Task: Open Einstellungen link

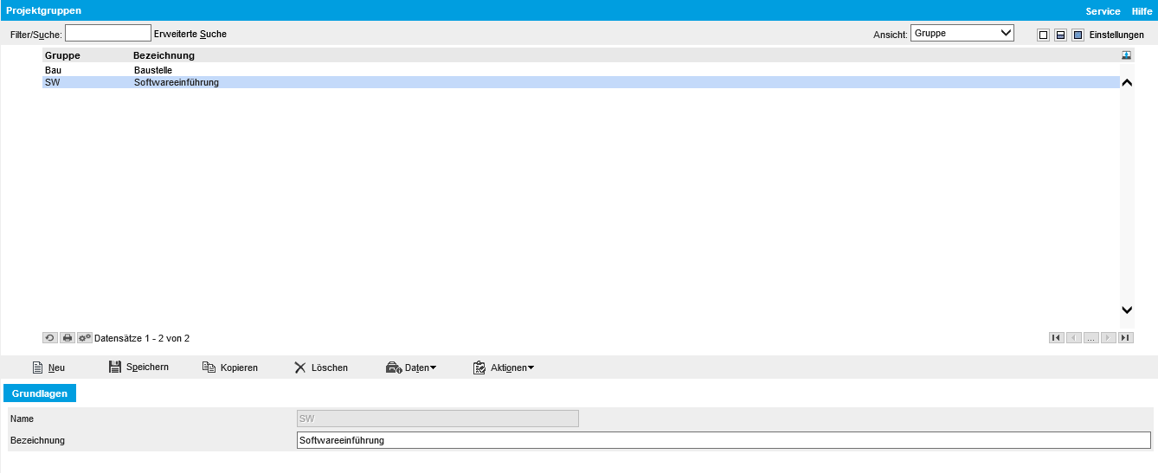Action: (1116, 35)
